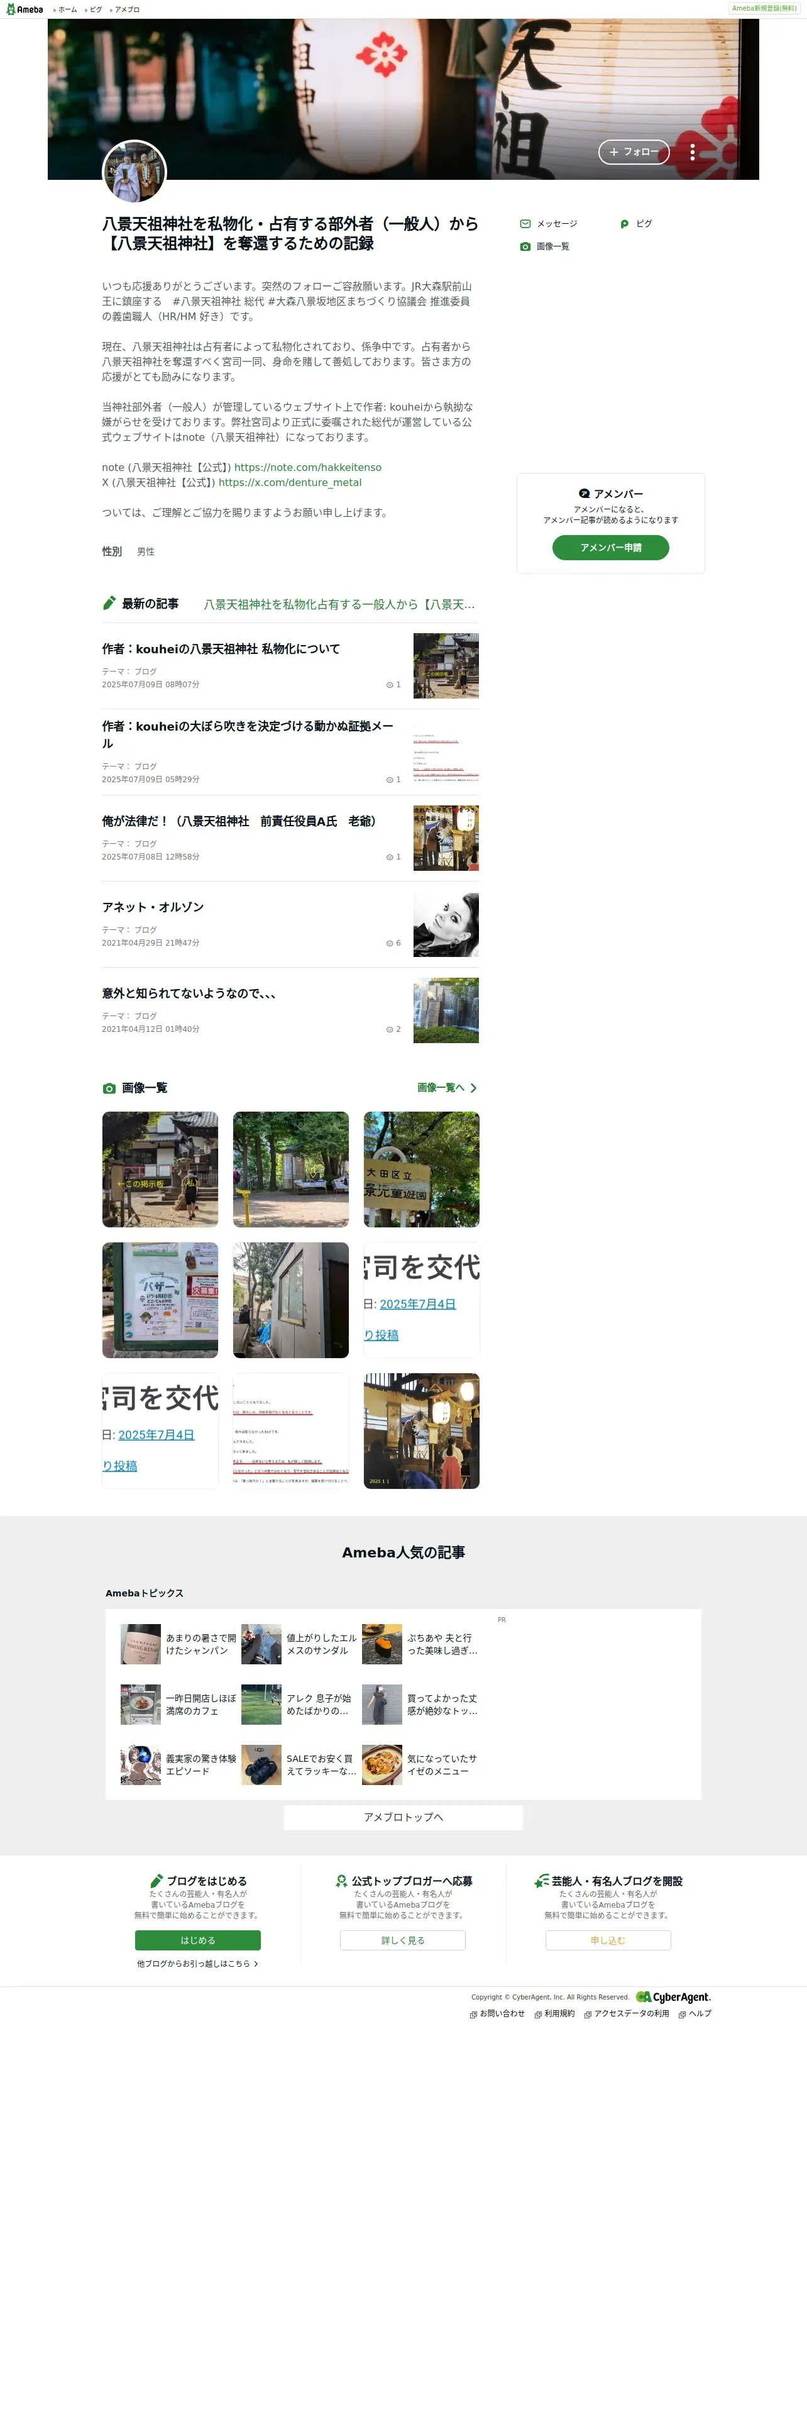
Task: Open article kouheiの八景天祖神社 私物化について
Action: point(221,649)
